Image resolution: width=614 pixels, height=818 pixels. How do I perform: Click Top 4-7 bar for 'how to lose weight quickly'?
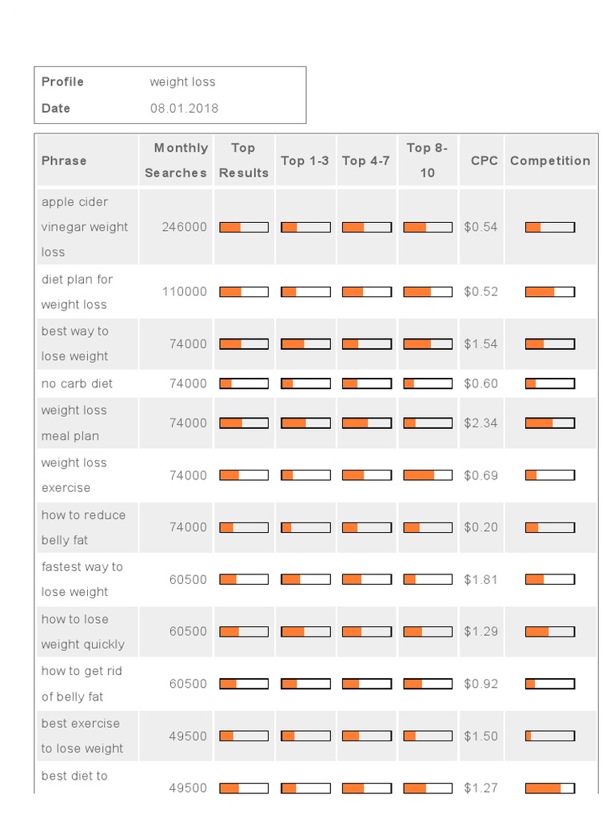click(367, 631)
